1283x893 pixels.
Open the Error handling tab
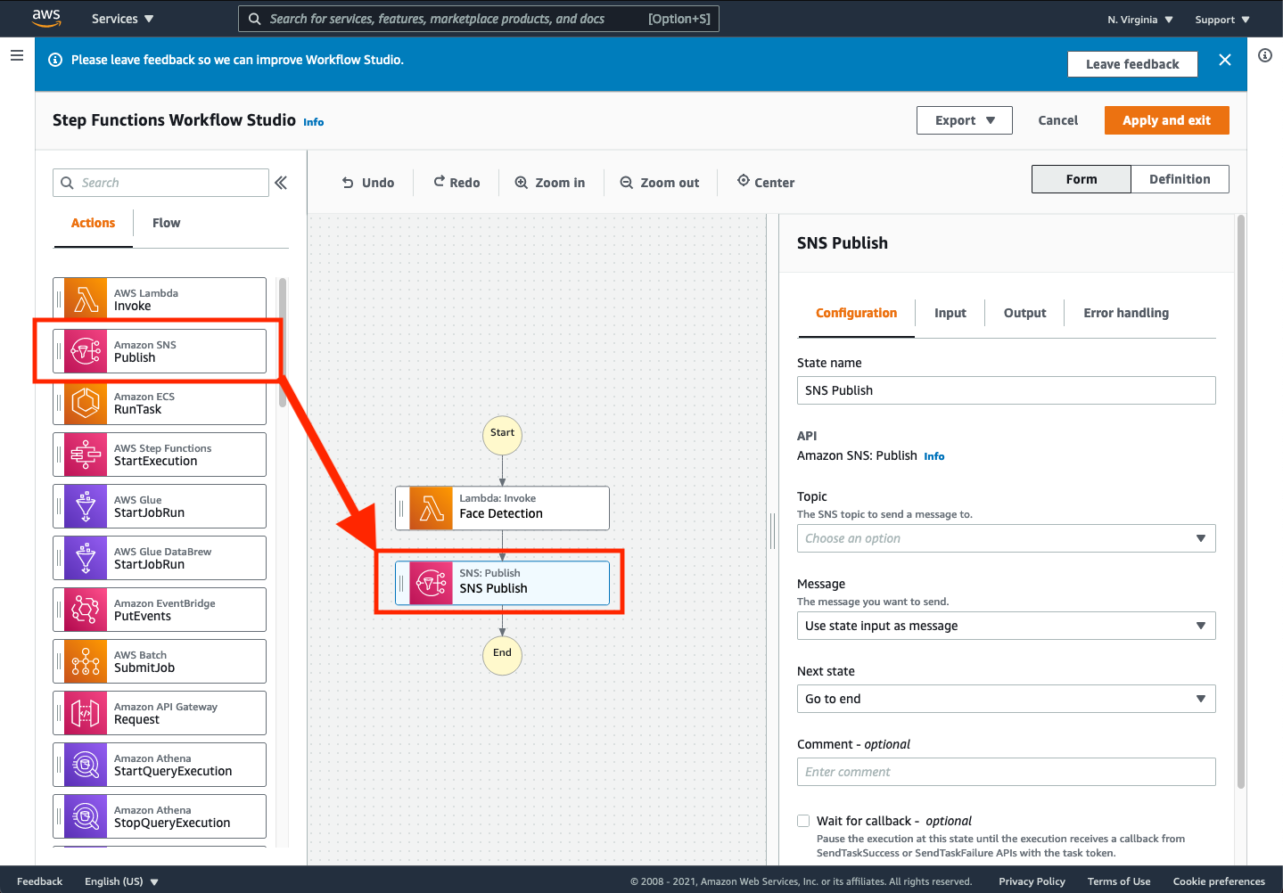(x=1126, y=313)
